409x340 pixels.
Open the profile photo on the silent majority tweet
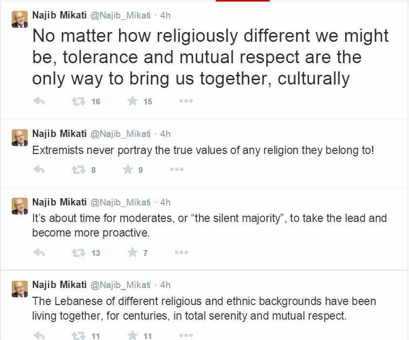click(x=19, y=206)
